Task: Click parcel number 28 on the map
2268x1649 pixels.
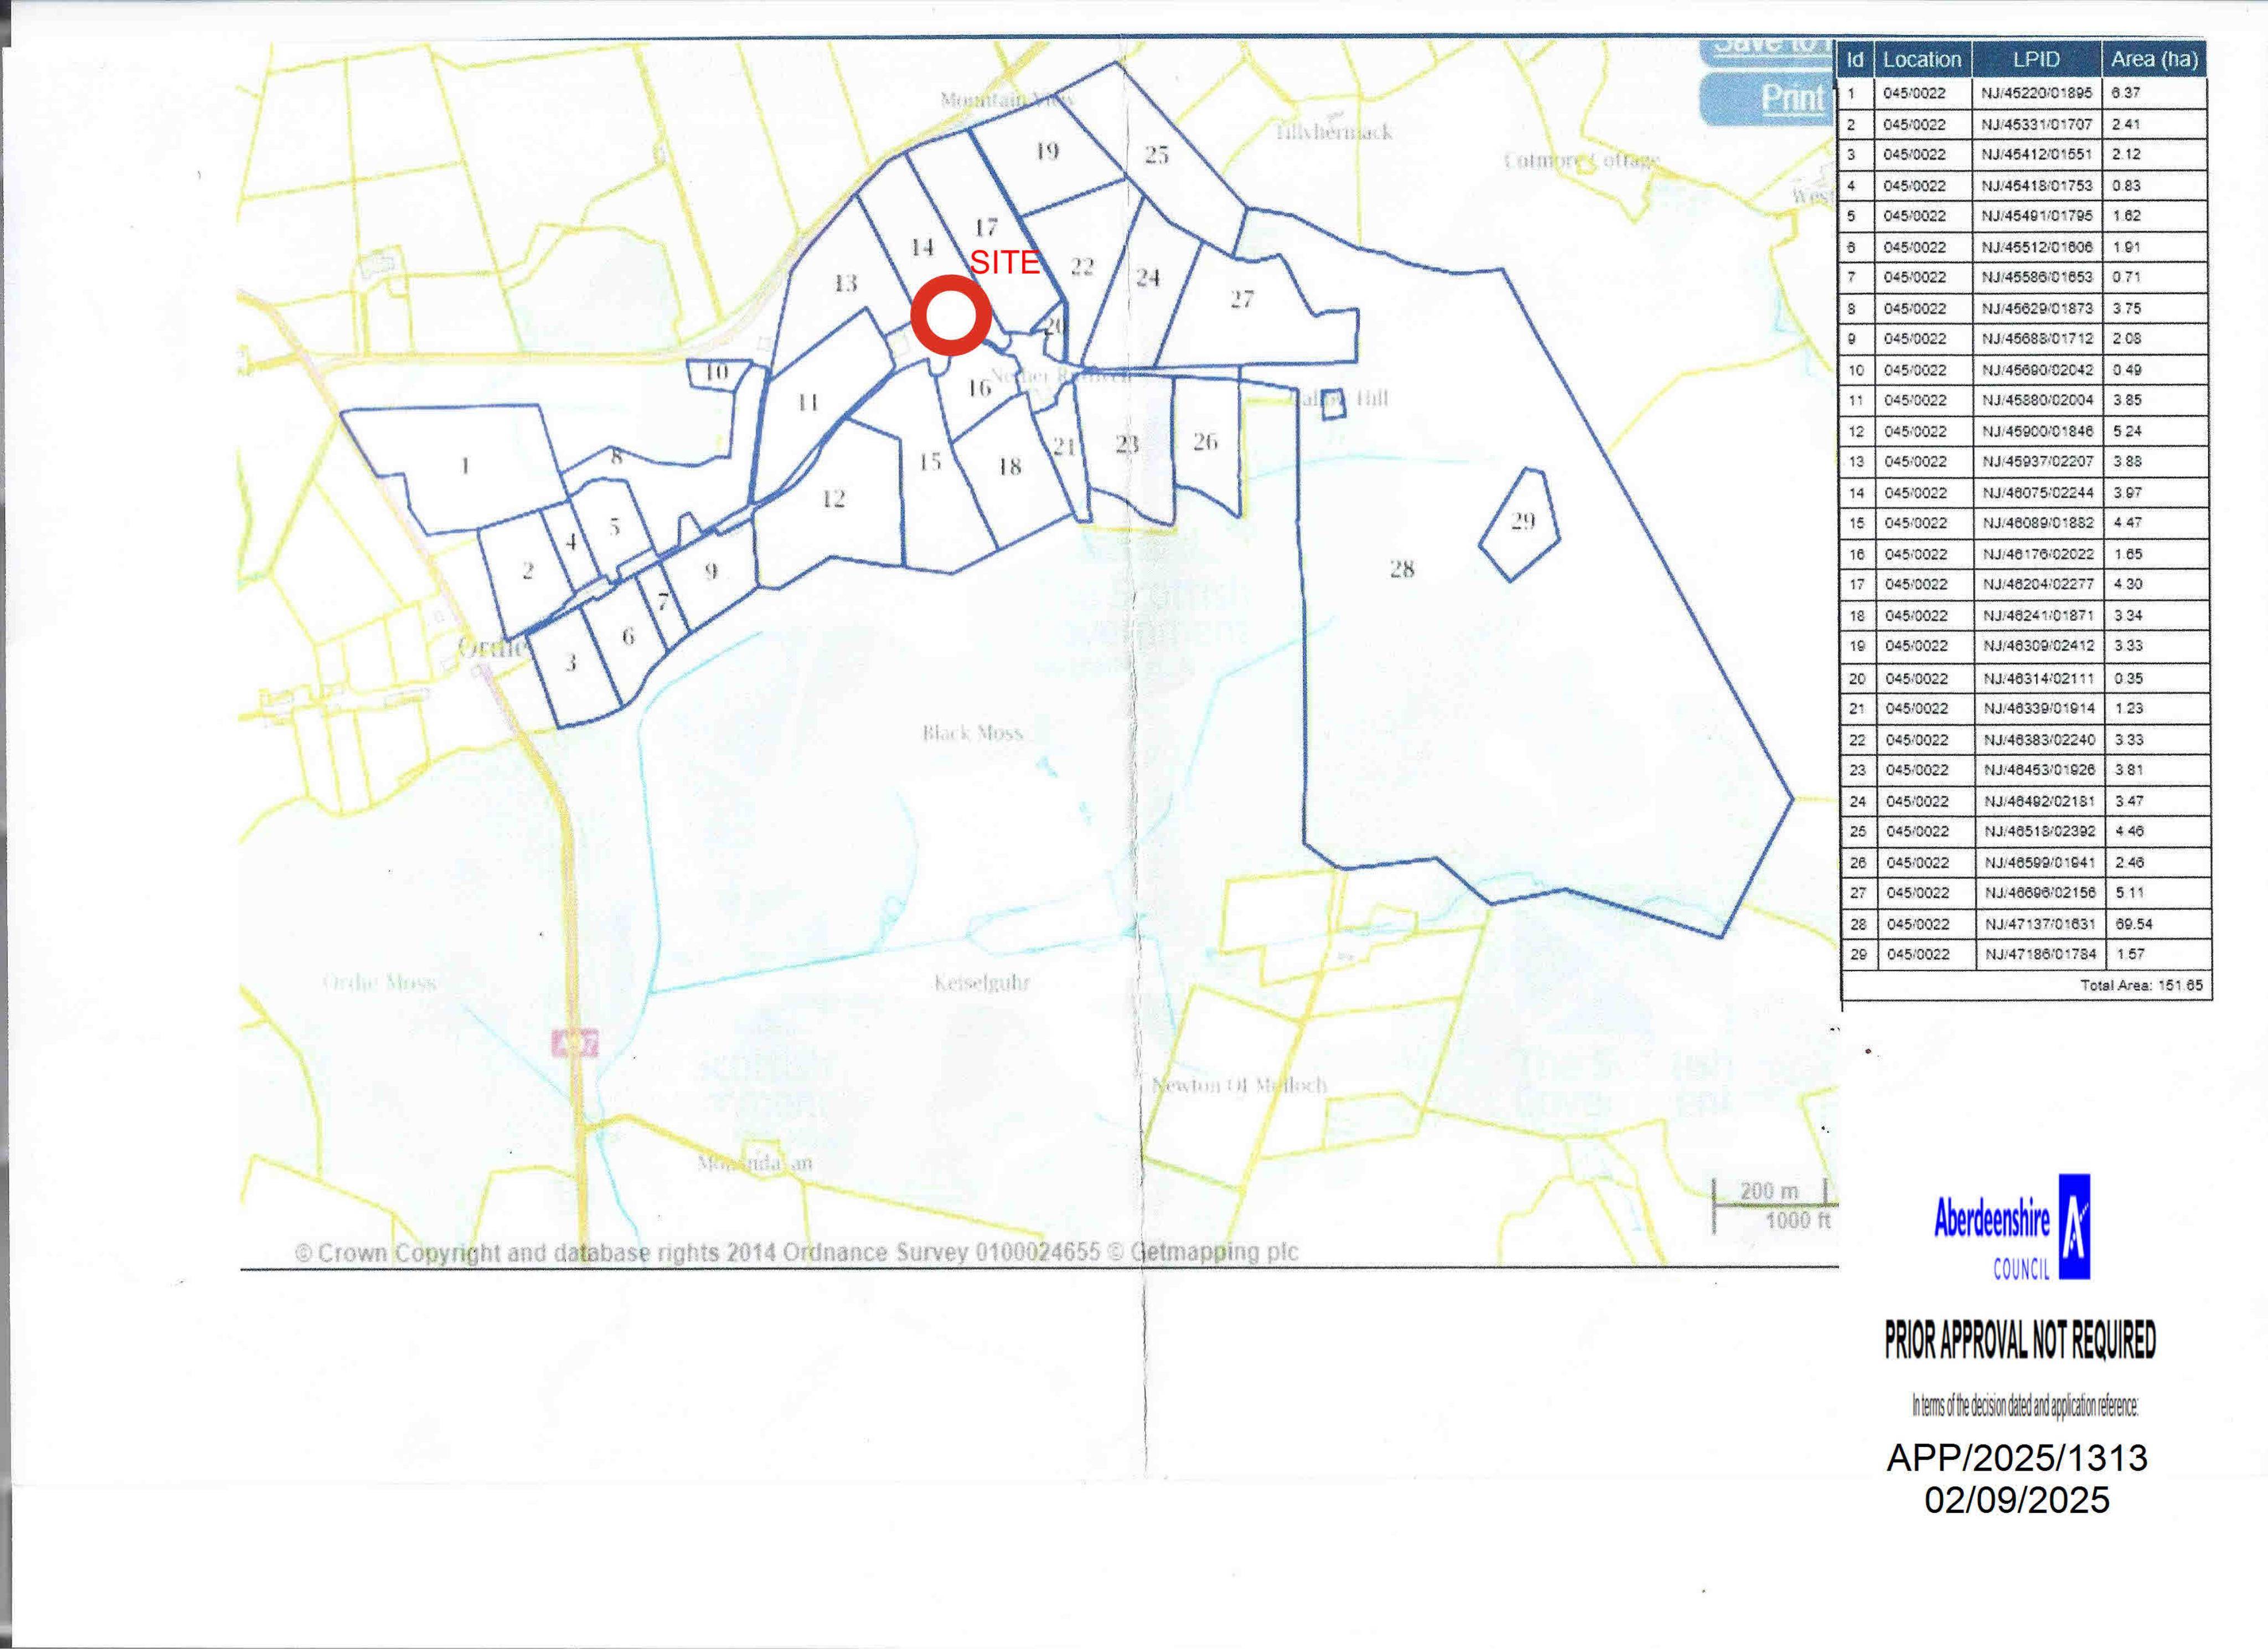Action: [x=1402, y=569]
